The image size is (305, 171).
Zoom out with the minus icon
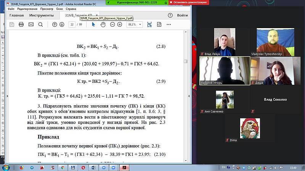[x=112, y=24]
